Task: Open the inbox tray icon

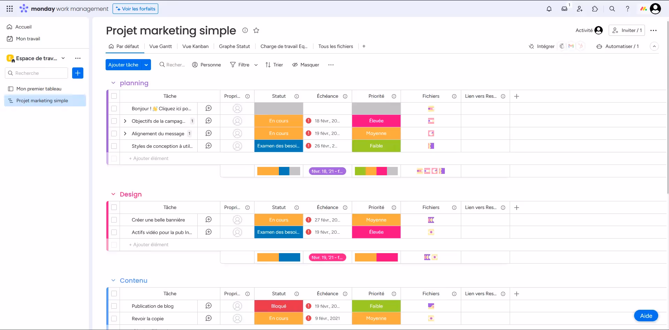Action: (564, 9)
